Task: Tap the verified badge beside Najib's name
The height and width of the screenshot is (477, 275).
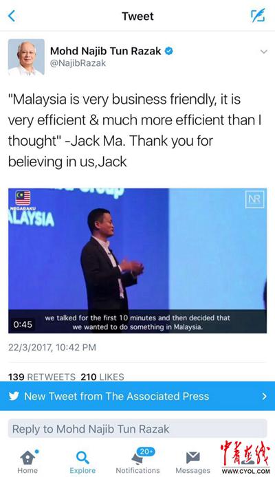Action: pos(169,51)
